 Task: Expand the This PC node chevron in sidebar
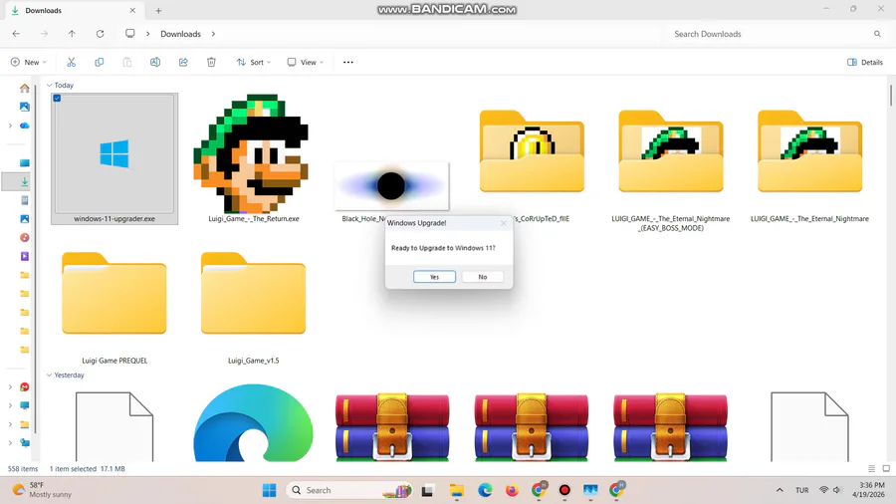(10, 405)
